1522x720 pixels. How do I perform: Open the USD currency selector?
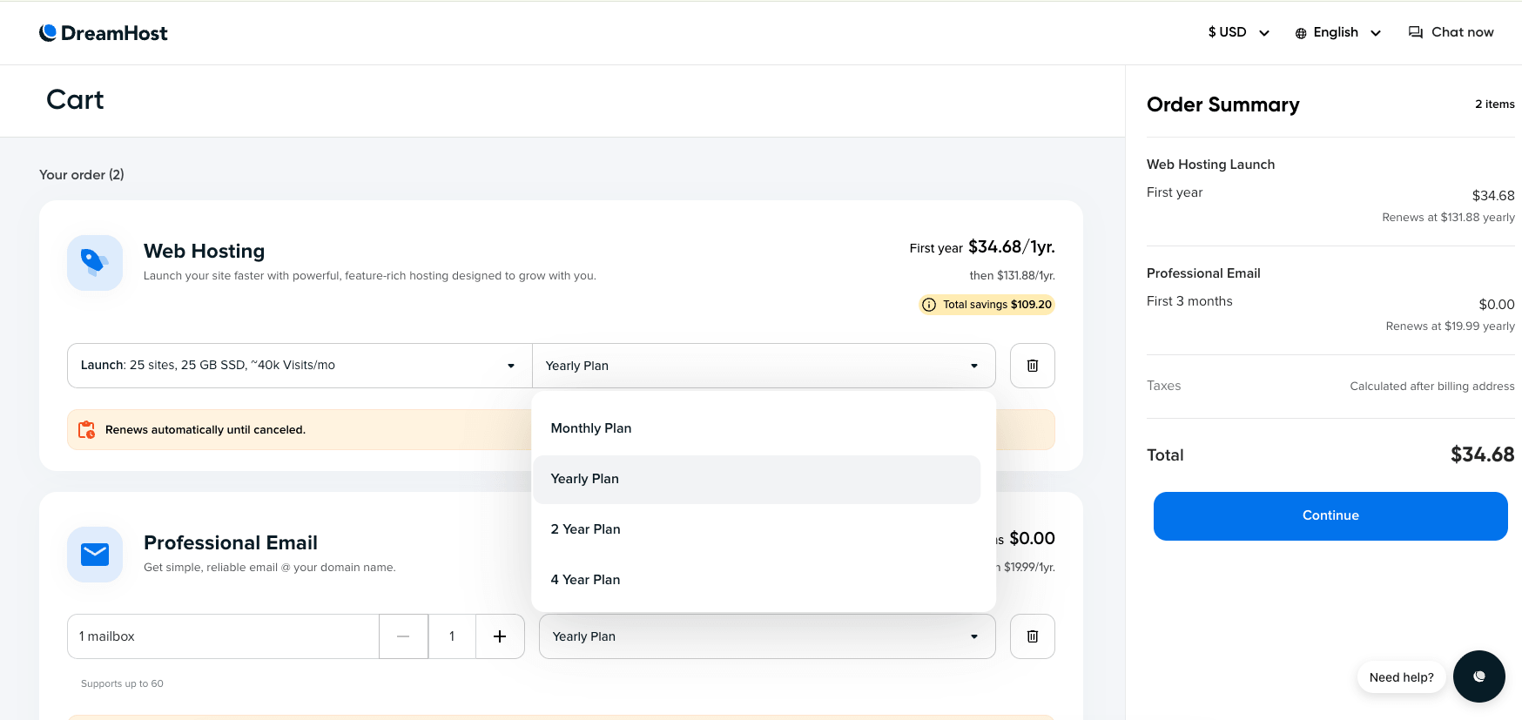pyautogui.click(x=1238, y=32)
